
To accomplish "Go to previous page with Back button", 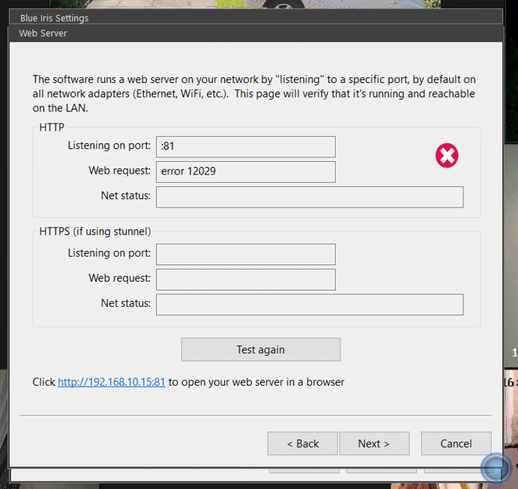I will click(x=303, y=443).
